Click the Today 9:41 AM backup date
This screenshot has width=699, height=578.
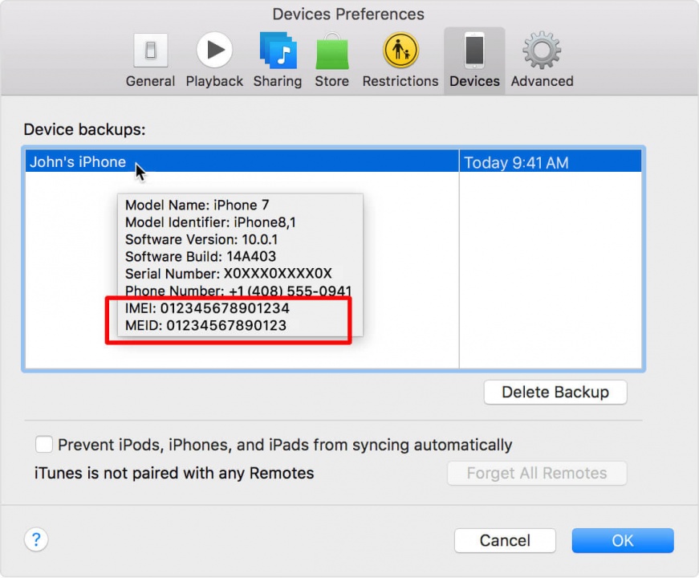516,163
